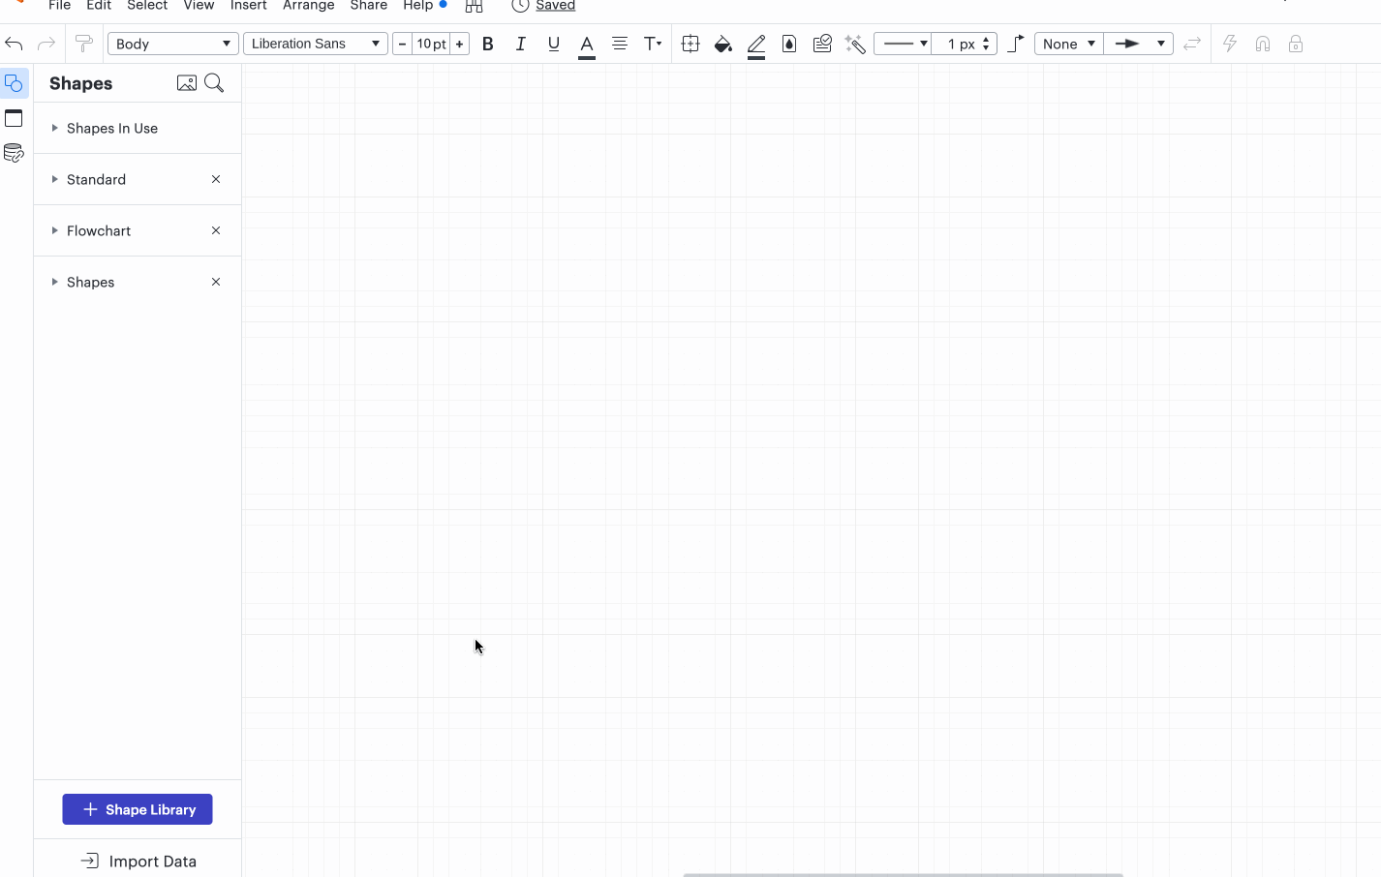Toggle bold formatting
The height and width of the screenshot is (877, 1381).
coord(488,44)
